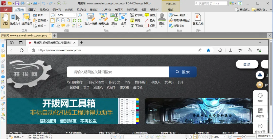Click the Print icon in quick toolbar
This screenshot has height=139, width=273.
[22, 3]
